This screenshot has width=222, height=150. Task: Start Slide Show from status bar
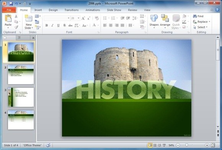click(164, 145)
